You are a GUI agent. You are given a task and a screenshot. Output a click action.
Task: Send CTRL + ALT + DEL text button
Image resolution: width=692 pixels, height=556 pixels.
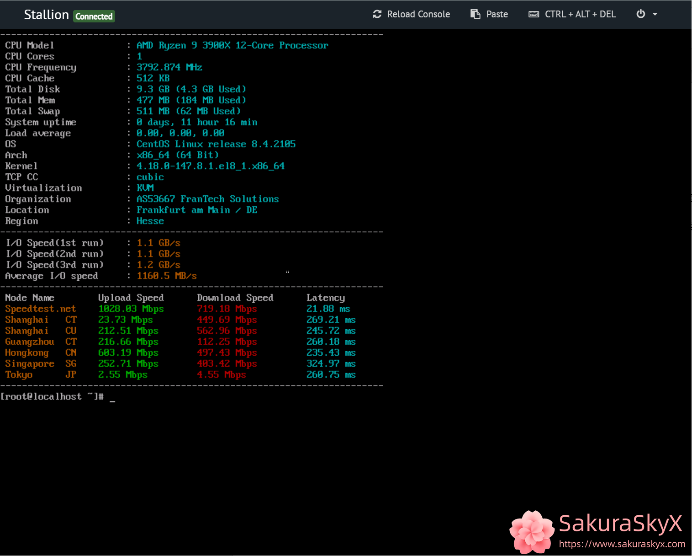[580, 14]
